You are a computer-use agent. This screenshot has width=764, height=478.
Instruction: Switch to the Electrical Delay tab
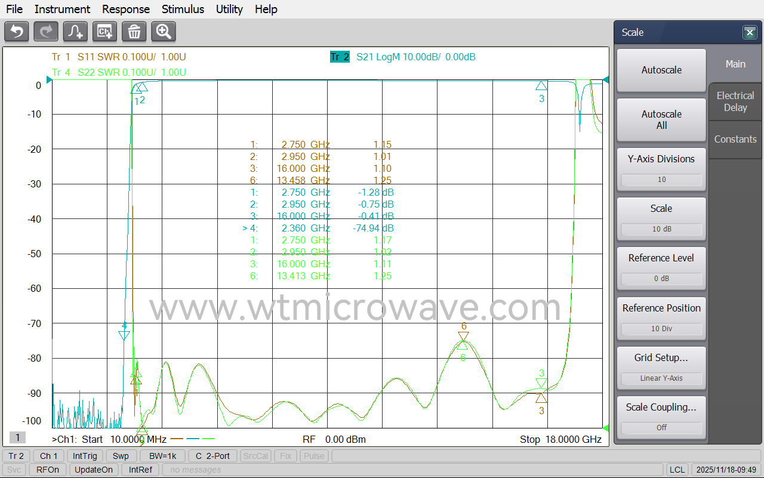click(735, 101)
